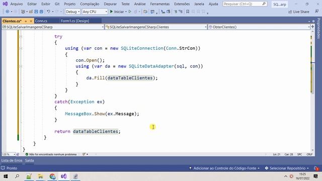The height and width of the screenshot is (181, 322).
Task: Click the Iniciar start debugging button
Action: click(x=117, y=12)
